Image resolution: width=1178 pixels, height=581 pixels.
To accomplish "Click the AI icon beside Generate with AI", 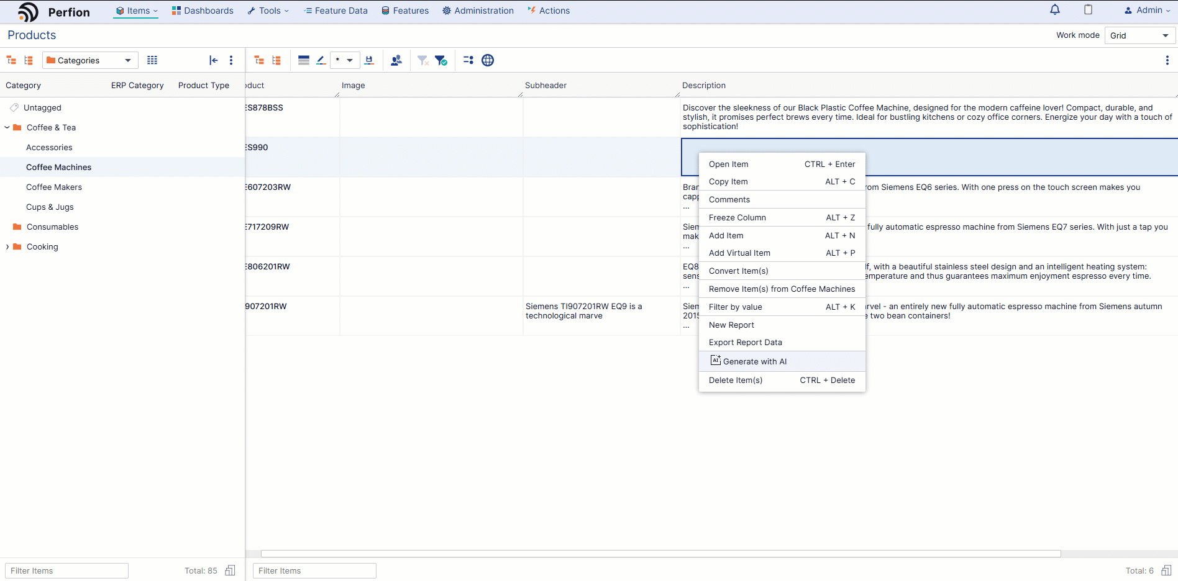I will (716, 361).
